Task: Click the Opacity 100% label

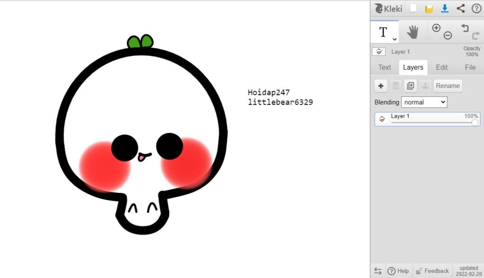Action: [472, 51]
